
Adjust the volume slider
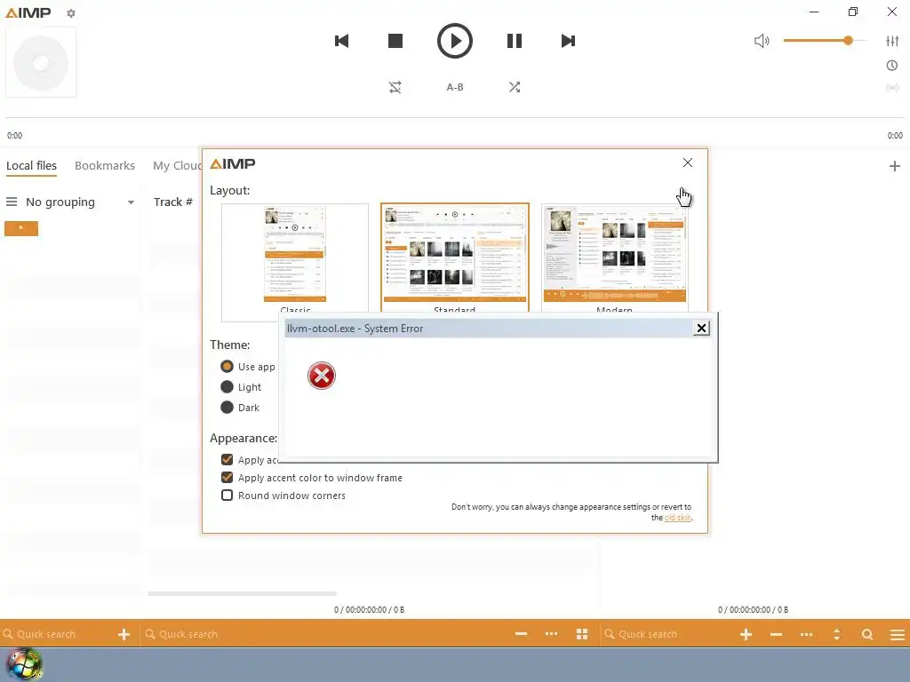tap(824, 41)
